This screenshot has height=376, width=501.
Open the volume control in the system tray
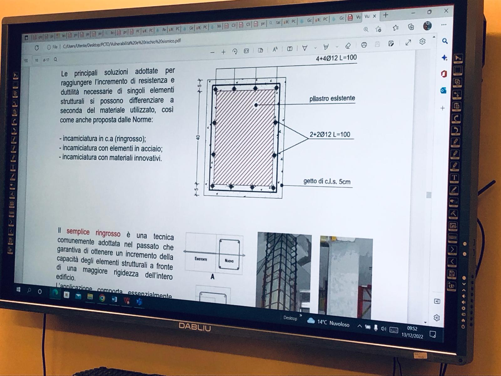point(384,329)
